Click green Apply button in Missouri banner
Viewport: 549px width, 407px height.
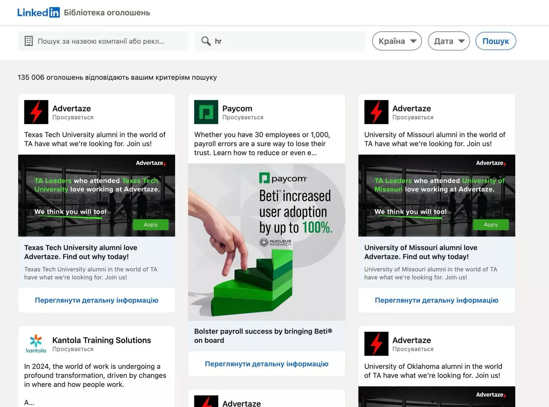491,225
